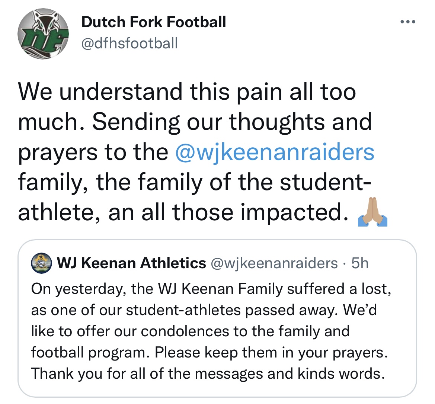The width and height of the screenshot is (435, 404).
Task: Open the Dutch Fork Football profile avatar
Action: 44,34
